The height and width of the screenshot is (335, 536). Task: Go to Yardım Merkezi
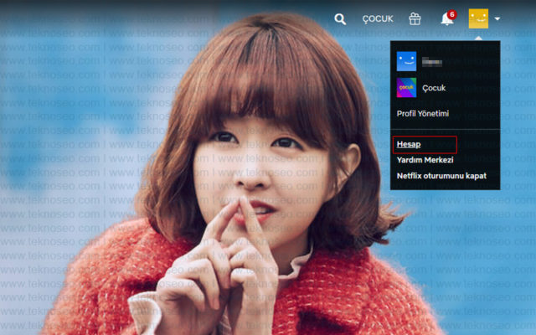pos(425,160)
